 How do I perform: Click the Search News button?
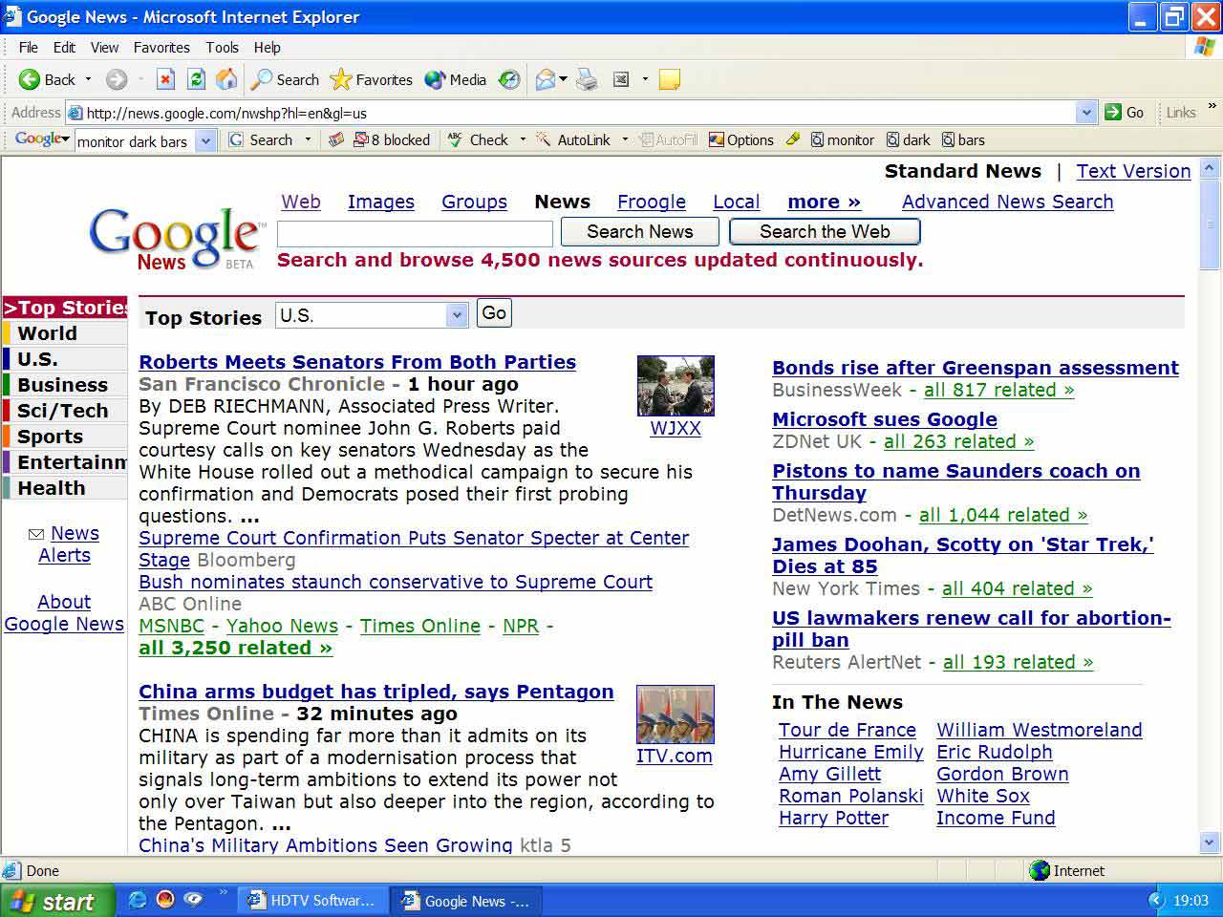tap(640, 232)
